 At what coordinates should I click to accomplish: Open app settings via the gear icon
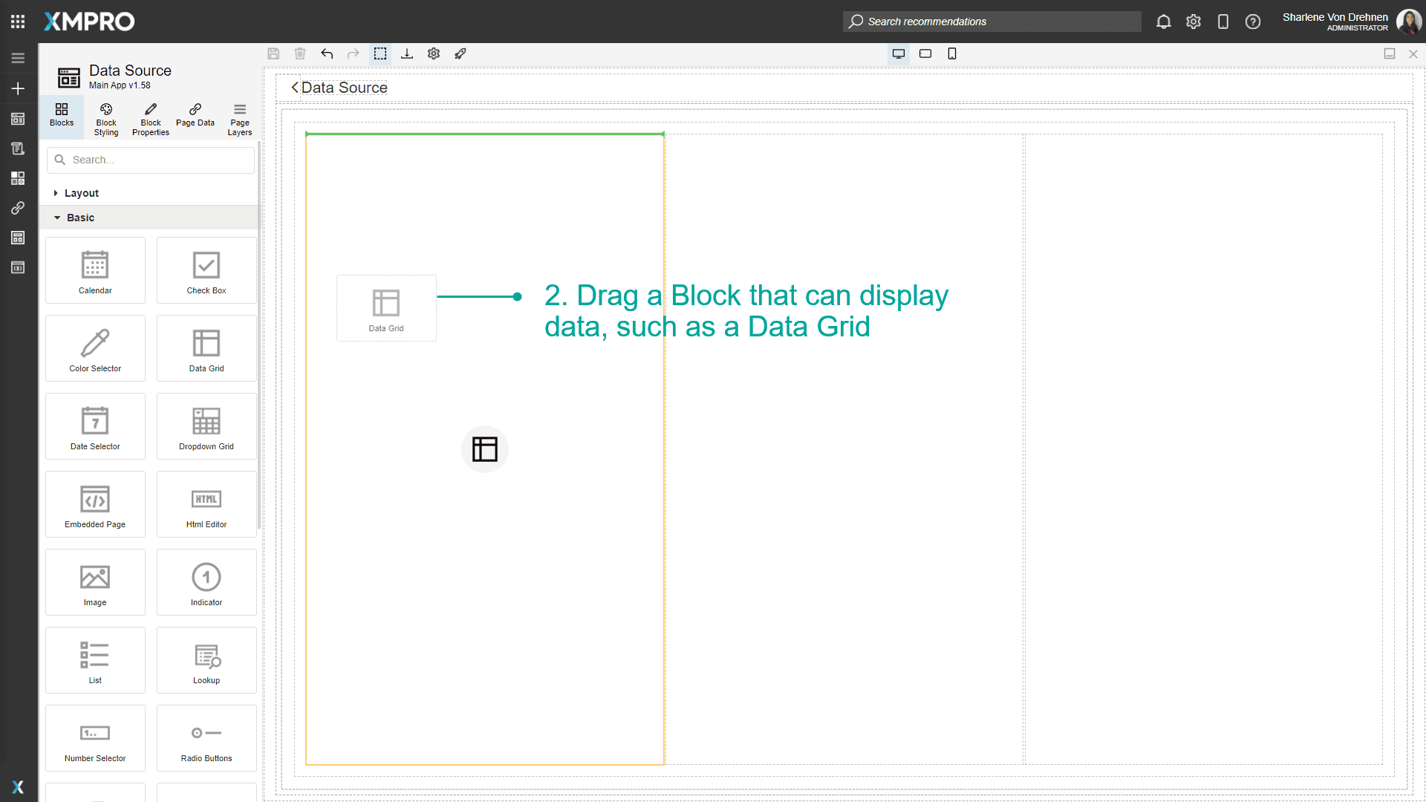point(434,53)
